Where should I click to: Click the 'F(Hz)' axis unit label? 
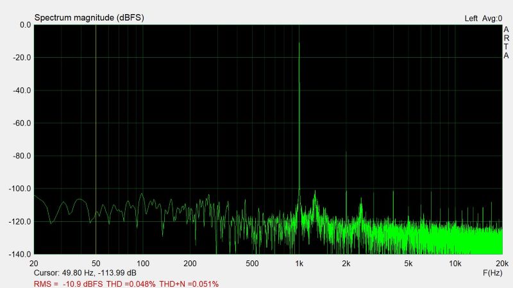coord(492,273)
